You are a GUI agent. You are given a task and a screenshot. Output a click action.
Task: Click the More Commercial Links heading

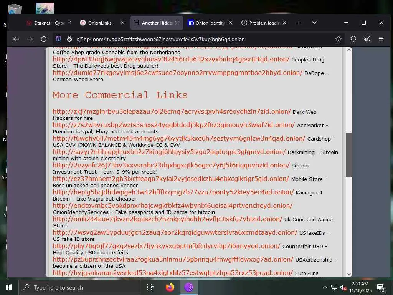[120, 95]
